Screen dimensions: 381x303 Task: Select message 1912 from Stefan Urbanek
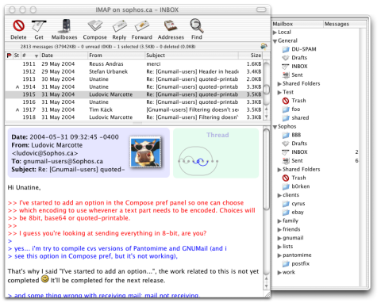pyautogui.click(x=134, y=71)
